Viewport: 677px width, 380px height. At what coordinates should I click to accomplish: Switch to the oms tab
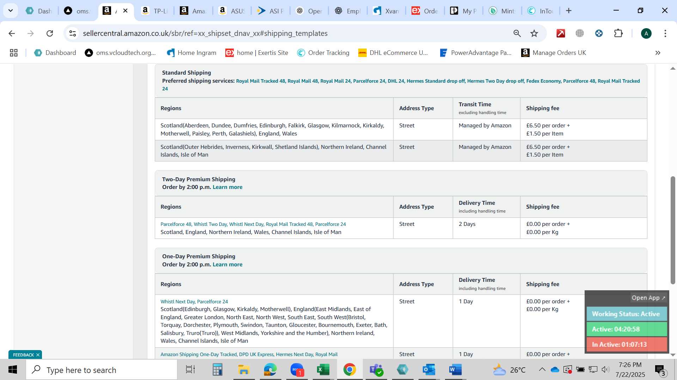[x=78, y=11]
